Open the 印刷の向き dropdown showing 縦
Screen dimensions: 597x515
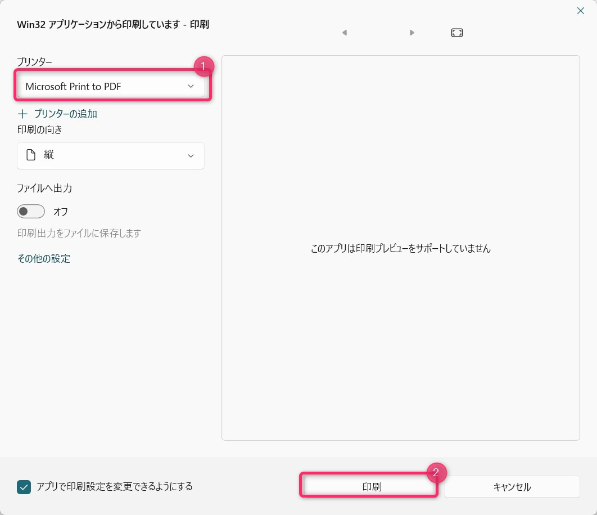[x=110, y=155]
